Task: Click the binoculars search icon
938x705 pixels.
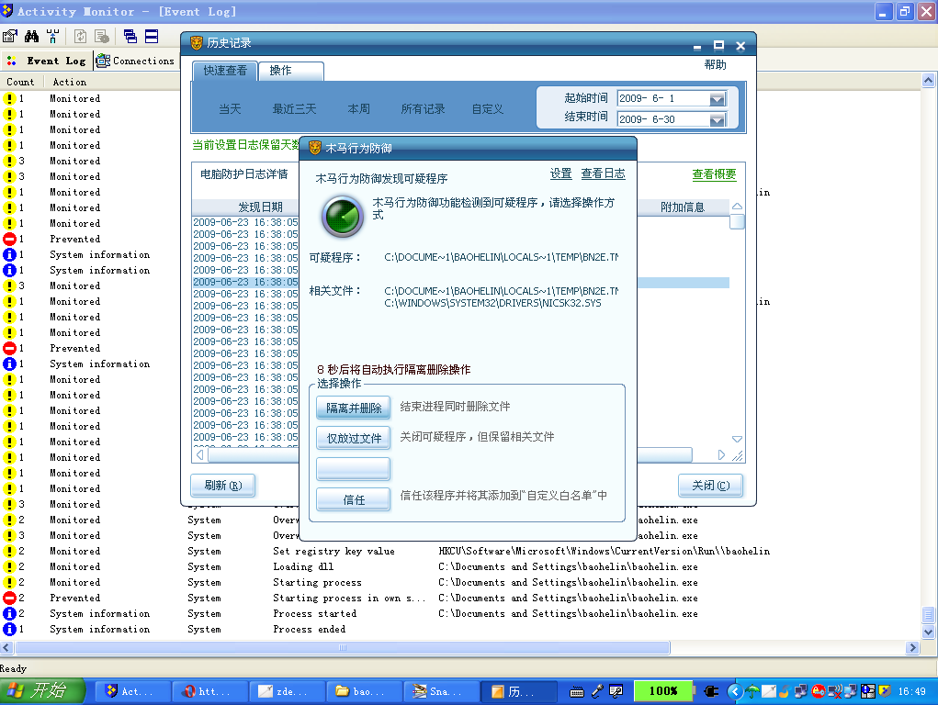Action: pos(32,37)
